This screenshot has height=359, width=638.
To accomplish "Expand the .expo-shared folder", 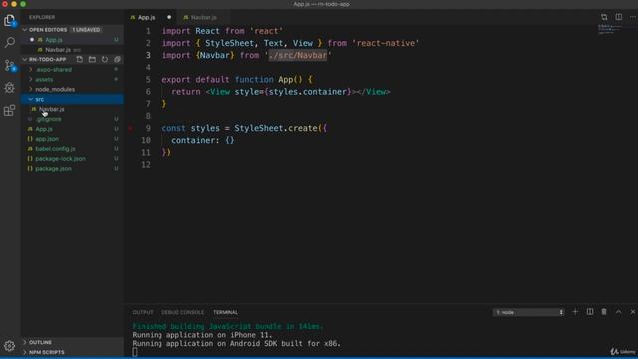I will tap(31, 69).
